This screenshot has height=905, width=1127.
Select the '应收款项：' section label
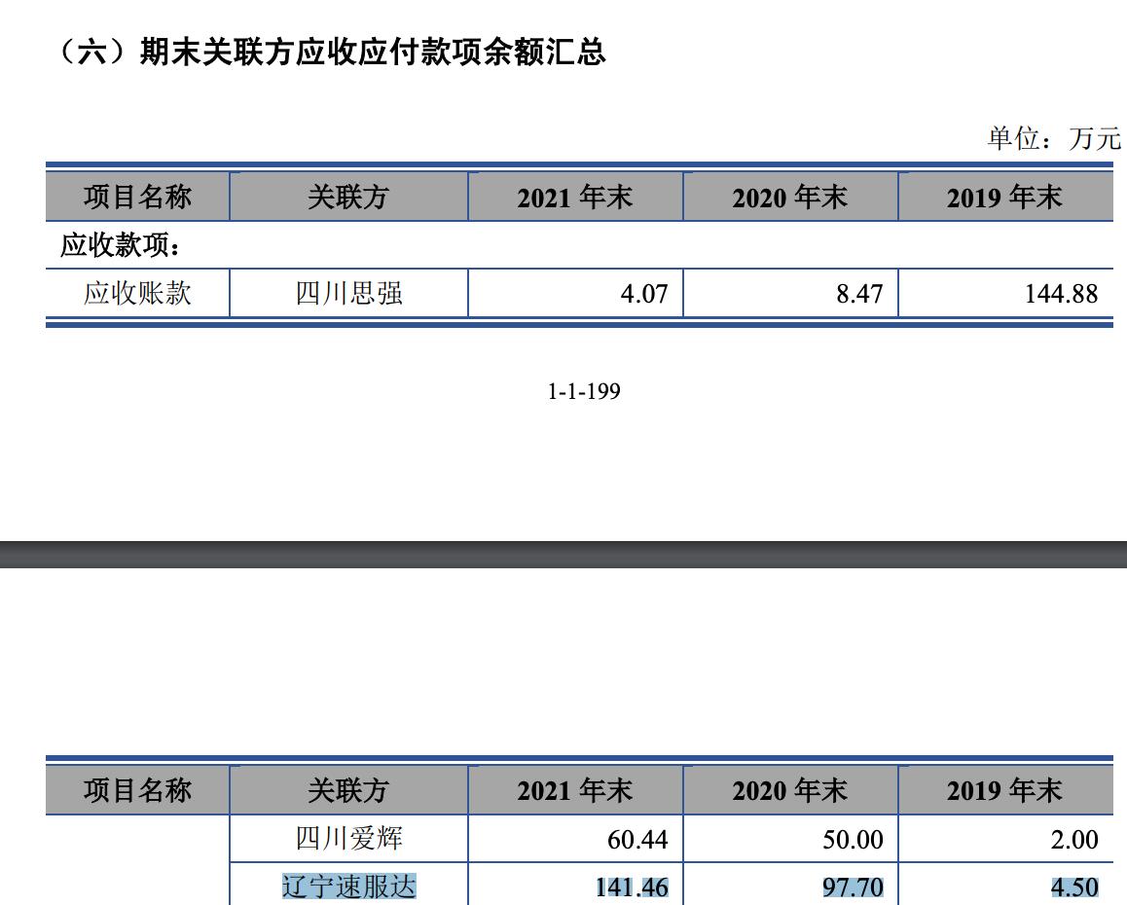121,245
